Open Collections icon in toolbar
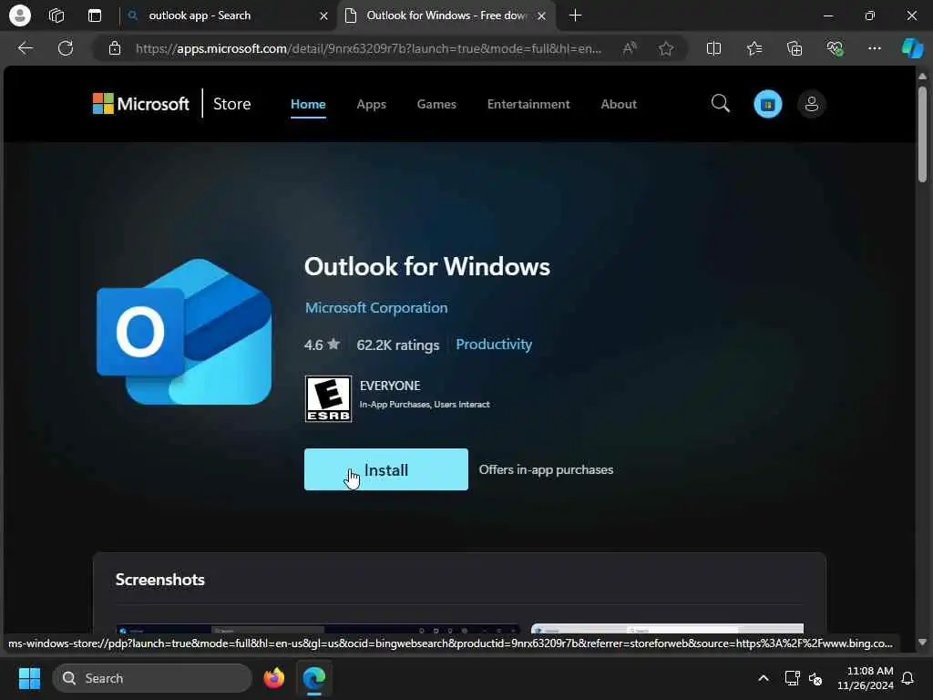Image resolution: width=933 pixels, height=700 pixels. point(795,48)
